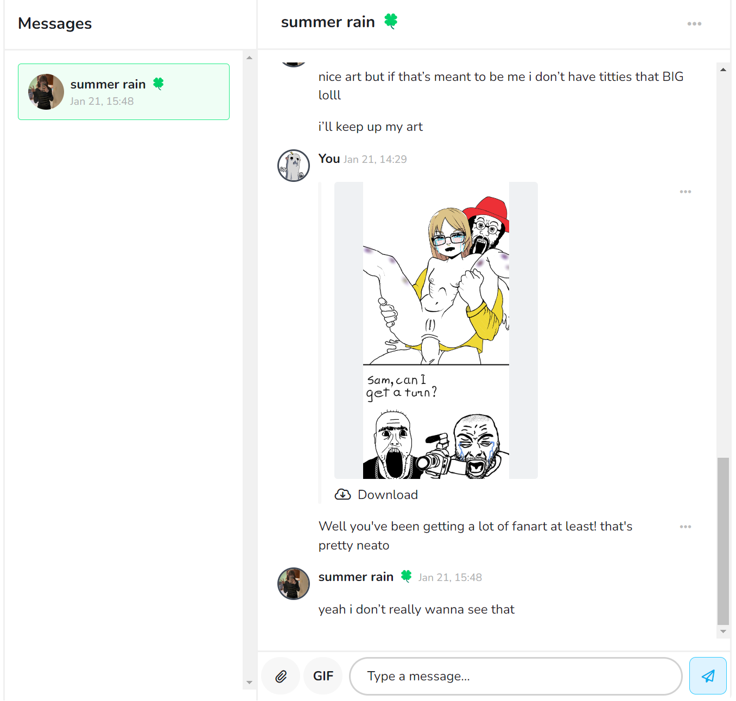Click the chat scrollbar down arrow

click(723, 631)
